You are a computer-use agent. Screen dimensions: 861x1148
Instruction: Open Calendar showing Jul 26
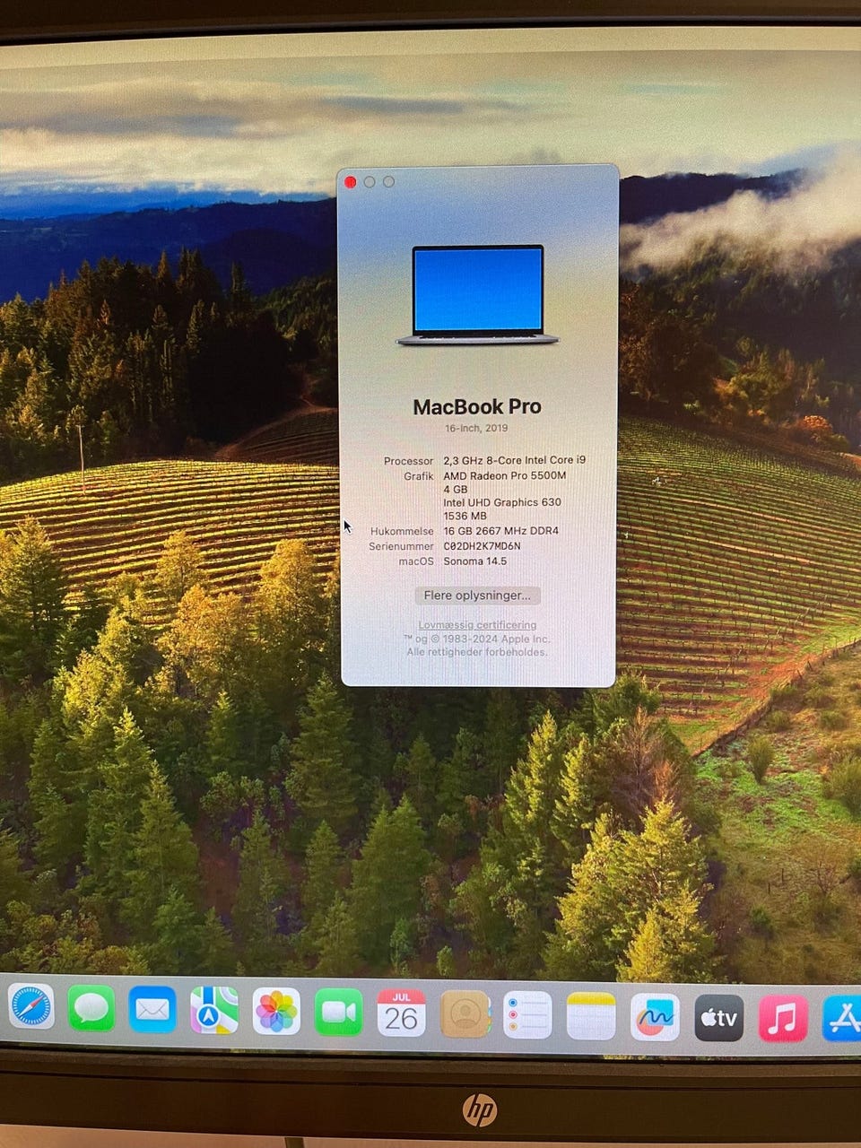(401, 1013)
